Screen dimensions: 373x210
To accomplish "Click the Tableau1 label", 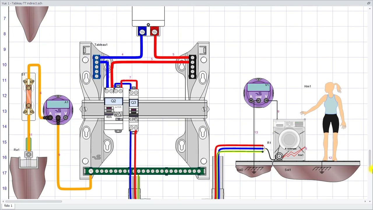I will pyautogui.click(x=101, y=45).
